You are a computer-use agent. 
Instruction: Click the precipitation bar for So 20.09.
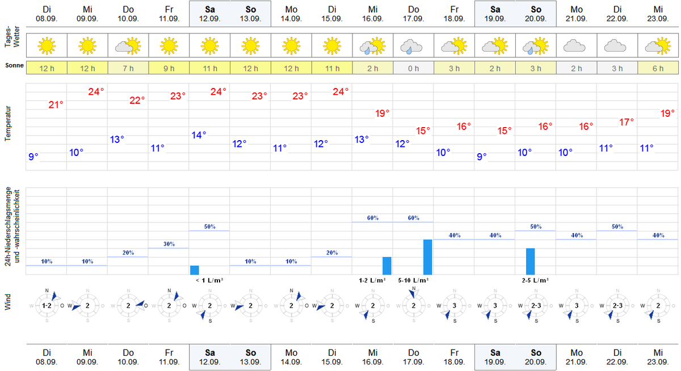point(531,262)
